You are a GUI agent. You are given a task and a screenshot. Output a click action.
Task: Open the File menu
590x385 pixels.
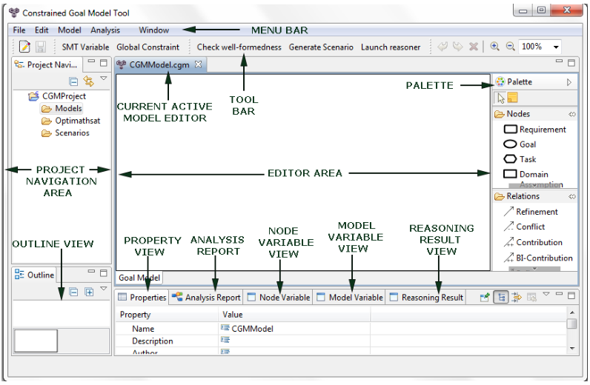(19, 30)
